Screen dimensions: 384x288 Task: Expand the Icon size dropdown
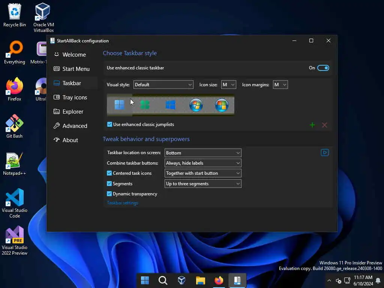(x=228, y=85)
